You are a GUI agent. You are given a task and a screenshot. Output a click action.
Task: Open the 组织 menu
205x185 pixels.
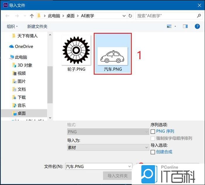coord(12,27)
